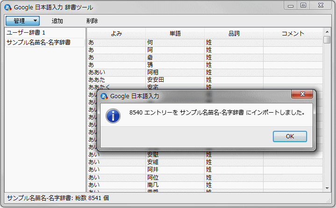
Task: Click the vertical scrollbar thumb
Action: pyautogui.click(x=327, y=40)
